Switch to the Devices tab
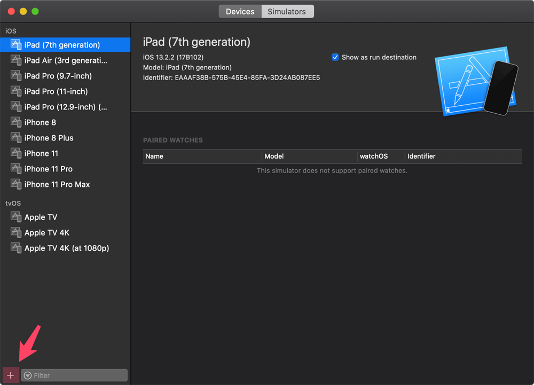The width and height of the screenshot is (534, 385). pos(240,12)
